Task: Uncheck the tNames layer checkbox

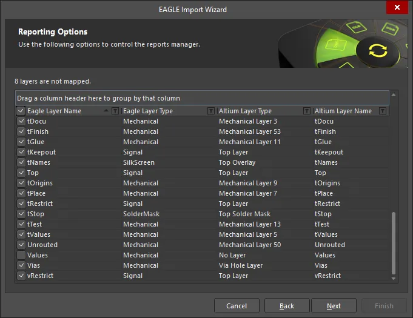Action: point(21,162)
